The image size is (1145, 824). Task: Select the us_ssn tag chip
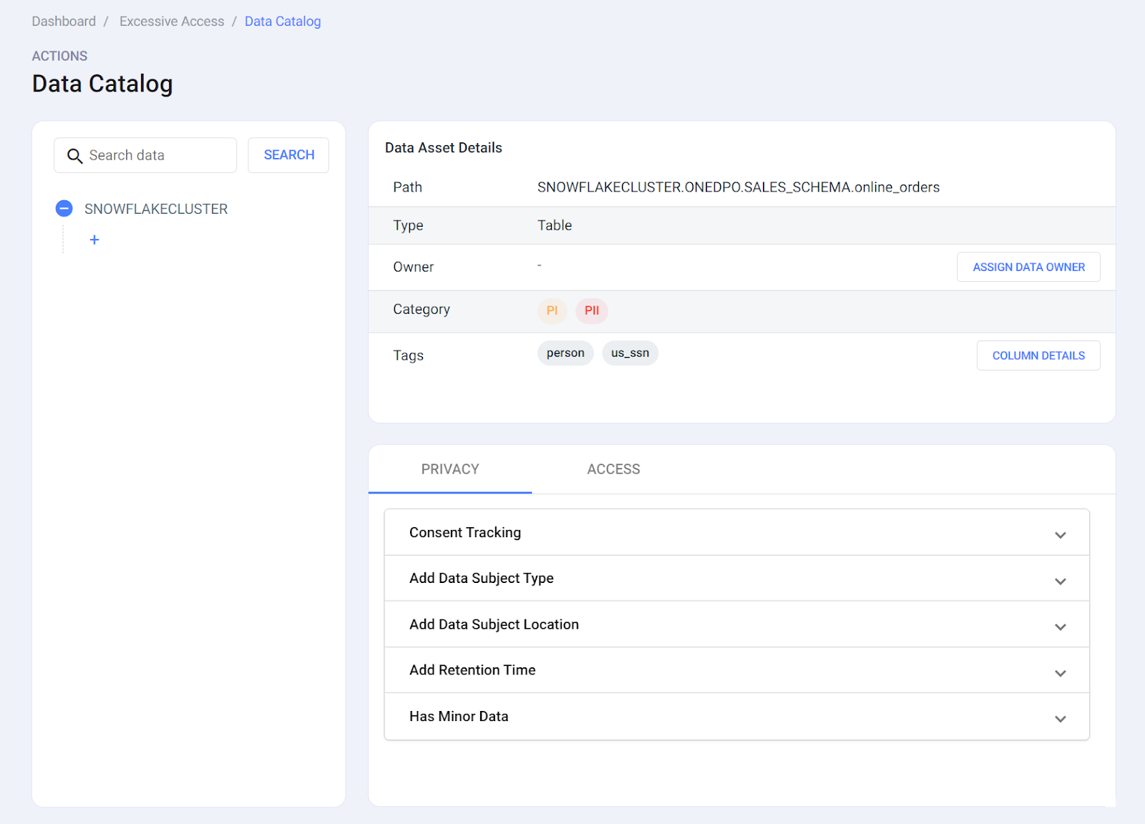coord(630,353)
